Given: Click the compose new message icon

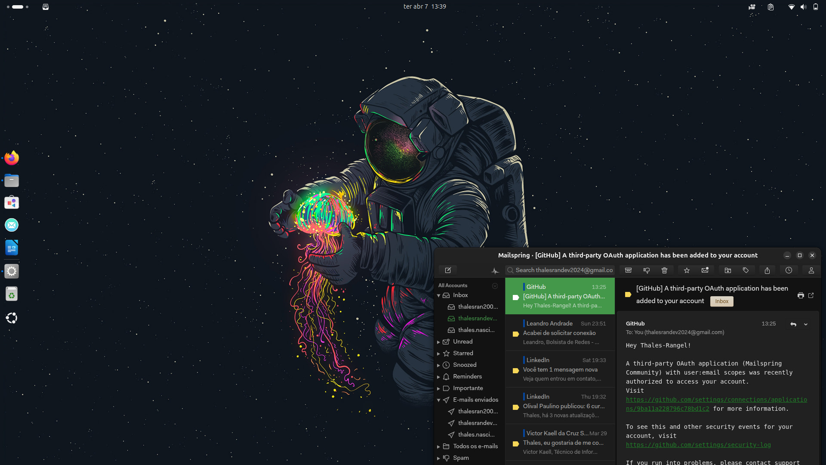Looking at the screenshot, I should pos(448,270).
